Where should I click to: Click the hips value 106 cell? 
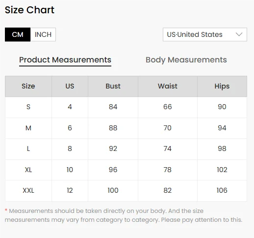(222, 190)
